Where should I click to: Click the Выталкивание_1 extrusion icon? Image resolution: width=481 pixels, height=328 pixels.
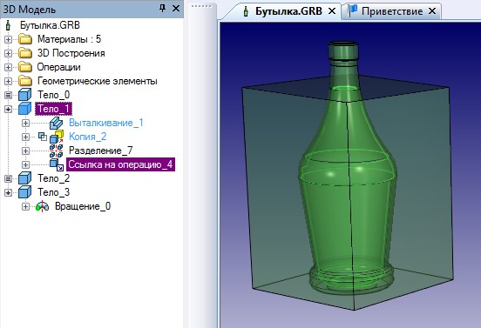click(x=57, y=123)
